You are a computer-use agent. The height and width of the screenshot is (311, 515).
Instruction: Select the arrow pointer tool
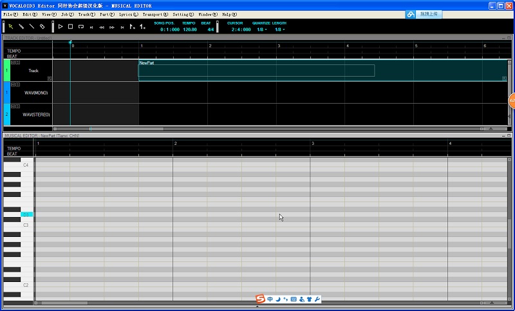[11, 26]
